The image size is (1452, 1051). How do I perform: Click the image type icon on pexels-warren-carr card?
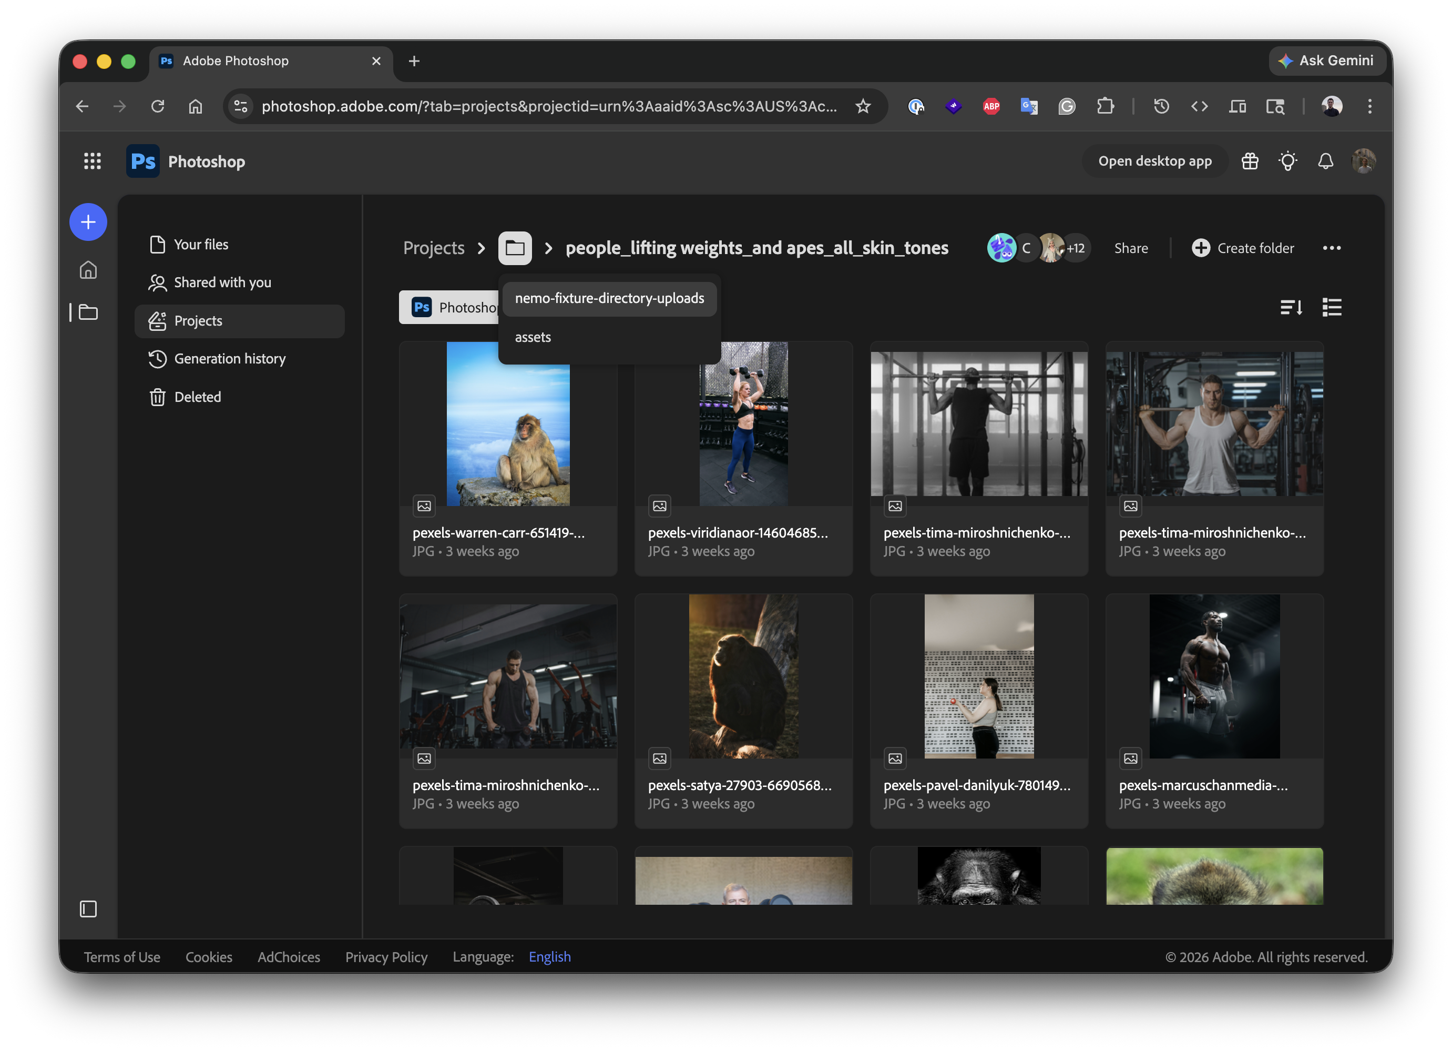click(424, 506)
